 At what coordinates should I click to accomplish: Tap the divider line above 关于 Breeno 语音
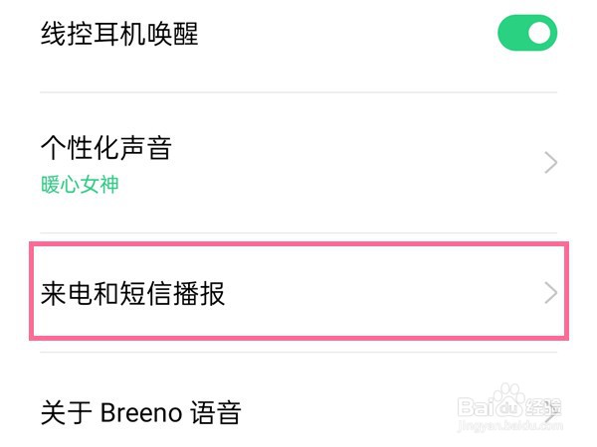click(x=298, y=353)
